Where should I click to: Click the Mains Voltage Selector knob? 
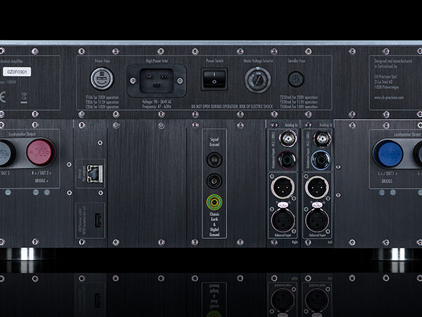click(x=257, y=80)
